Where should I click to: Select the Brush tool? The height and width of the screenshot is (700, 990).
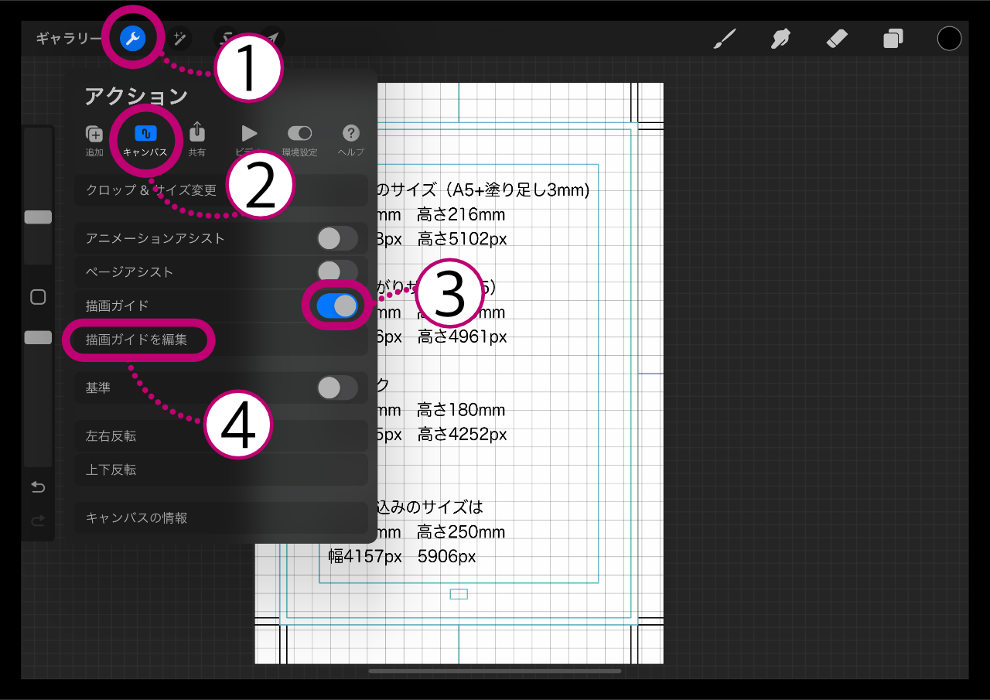click(724, 38)
